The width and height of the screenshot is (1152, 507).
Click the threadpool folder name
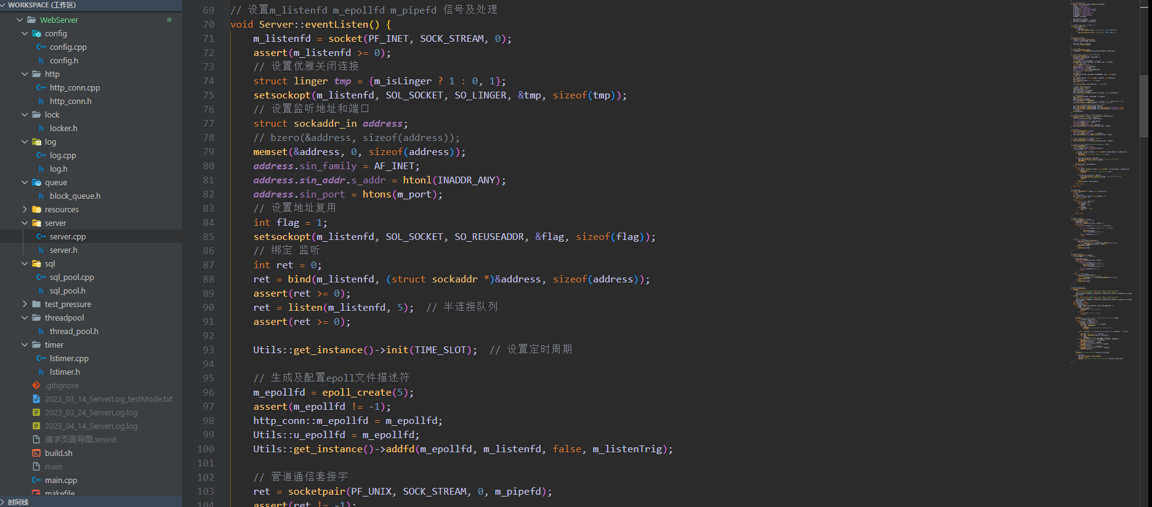[65, 317]
